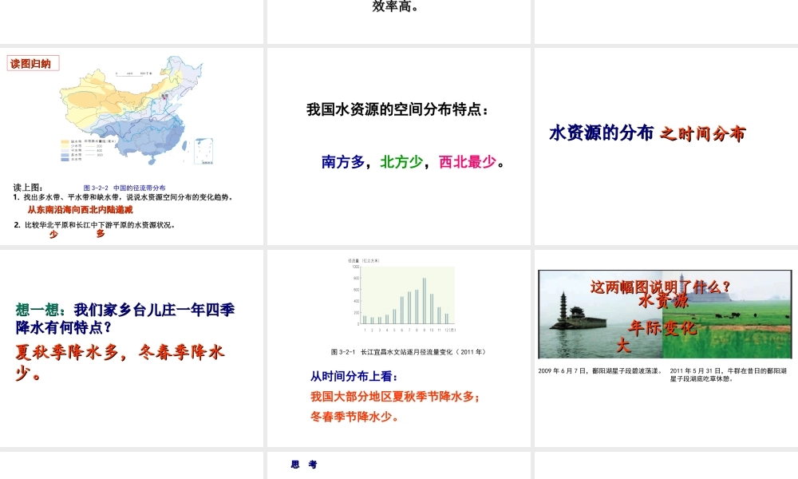Image resolution: width=798 pixels, height=479 pixels.
Task: Click the text 效率高 on the top slide
Action: point(396,6)
